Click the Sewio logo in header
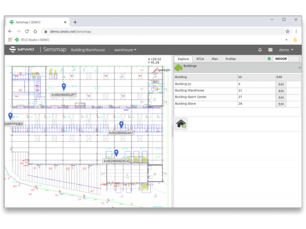 tap(21, 49)
